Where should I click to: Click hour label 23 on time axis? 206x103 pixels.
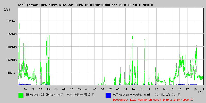48,89
